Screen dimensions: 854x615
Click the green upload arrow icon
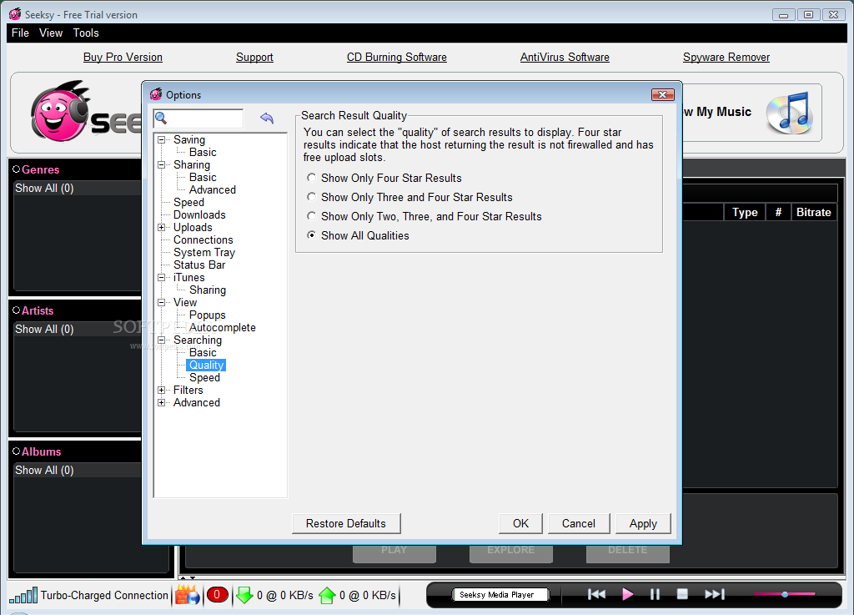point(327,595)
